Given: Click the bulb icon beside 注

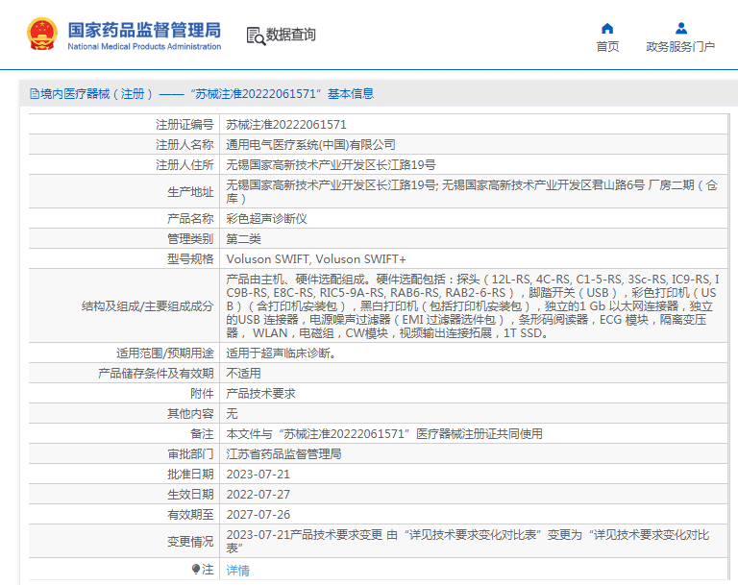Looking at the screenshot, I should [x=196, y=570].
